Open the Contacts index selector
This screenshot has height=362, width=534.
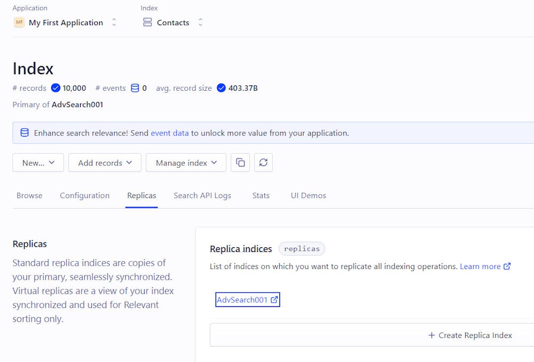(x=200, y=22)
